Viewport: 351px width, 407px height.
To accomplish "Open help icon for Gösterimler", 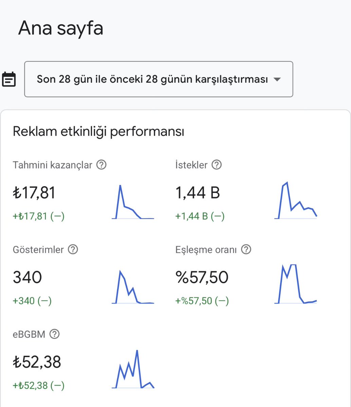I will [73, 250].
